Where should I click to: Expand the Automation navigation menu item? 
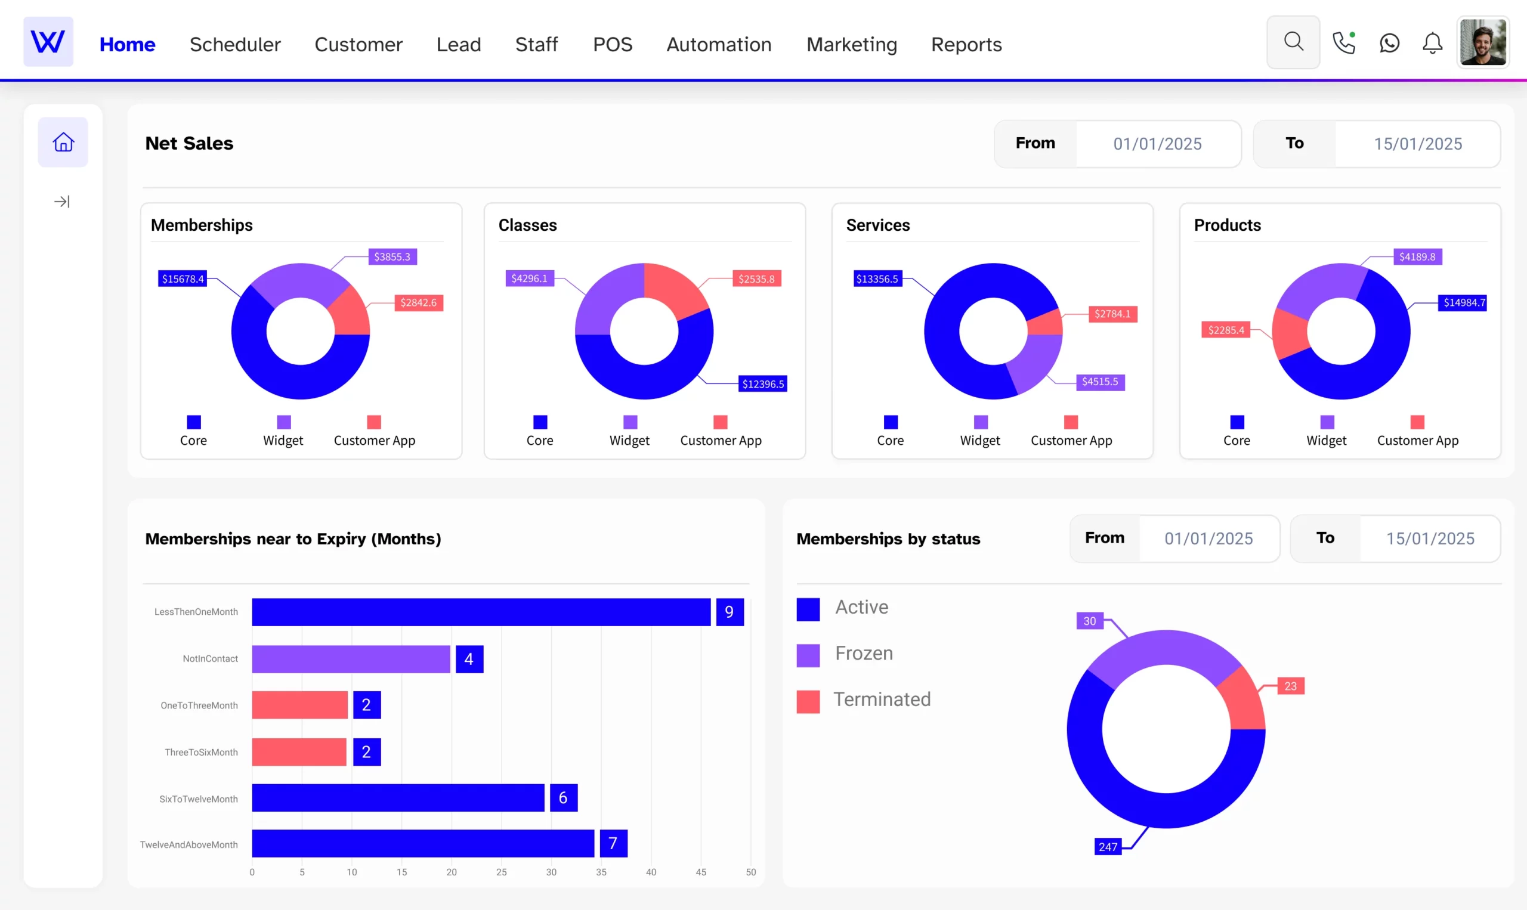pos(718,44)
